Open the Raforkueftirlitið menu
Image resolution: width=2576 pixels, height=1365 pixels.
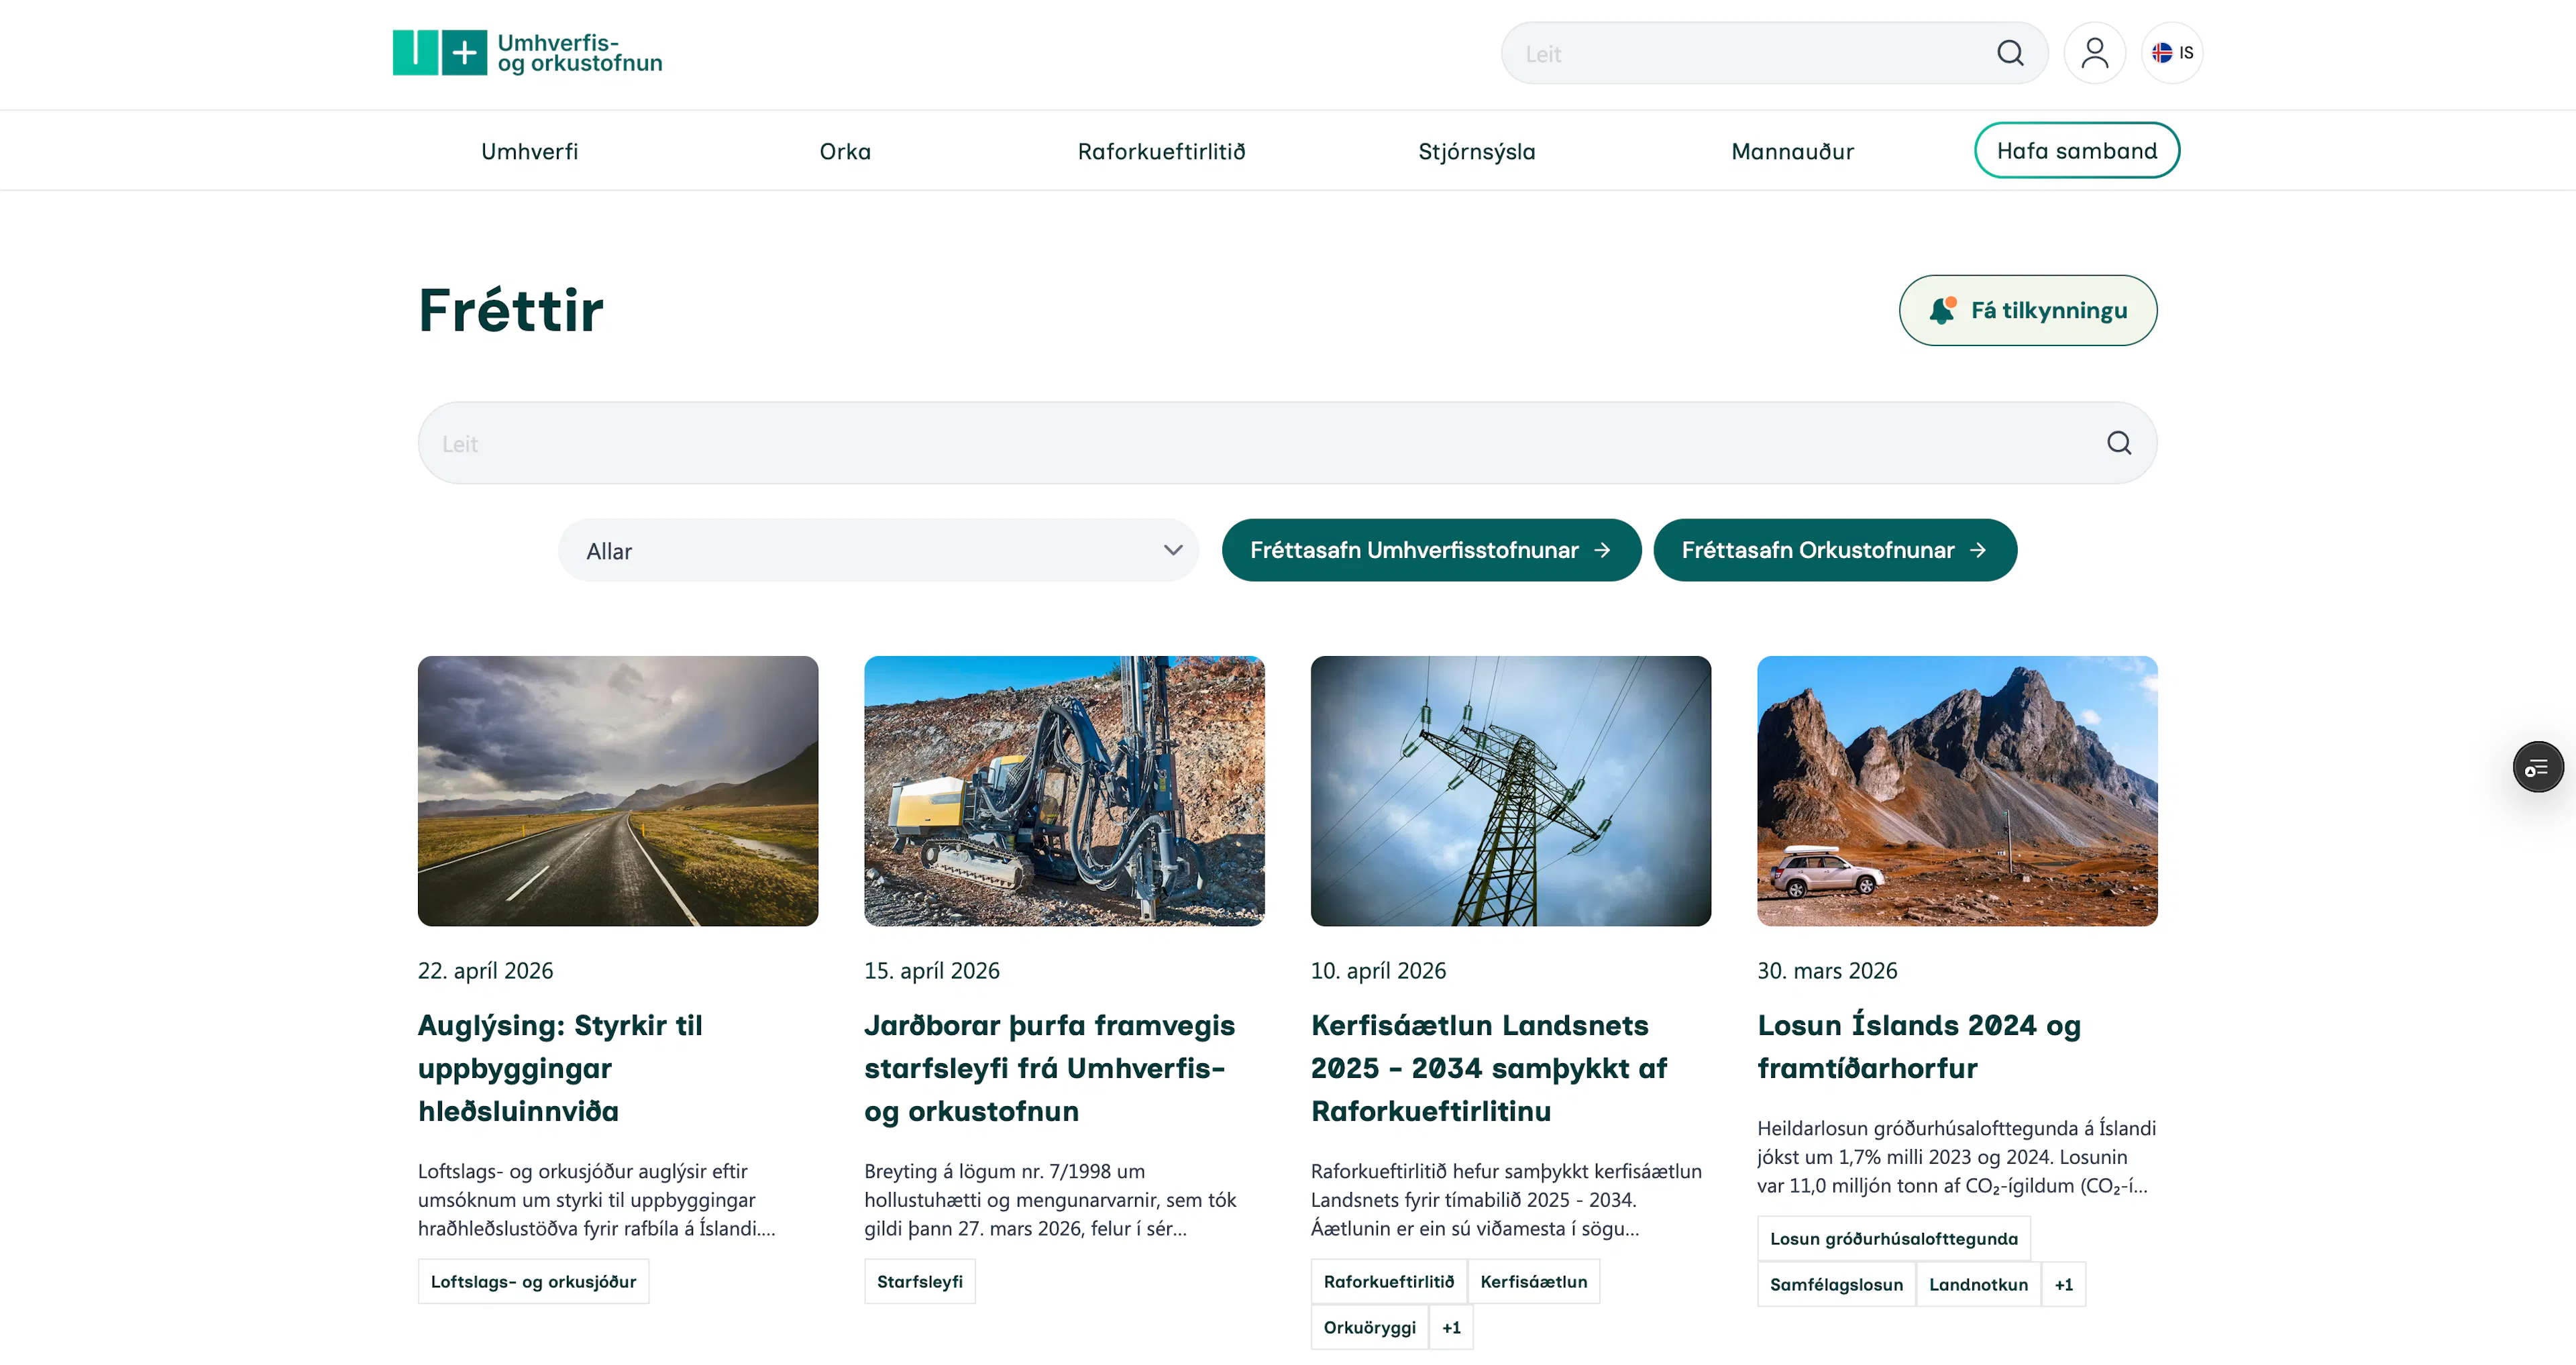[x=1161, y=151]
